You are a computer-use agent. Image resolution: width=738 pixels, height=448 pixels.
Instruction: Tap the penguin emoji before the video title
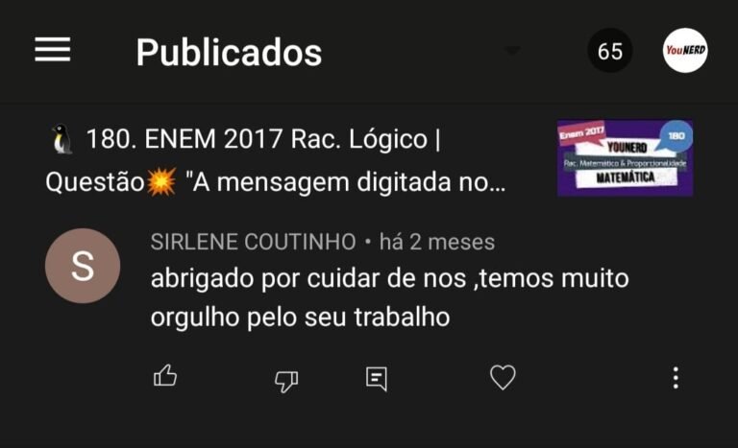(62, 139)
